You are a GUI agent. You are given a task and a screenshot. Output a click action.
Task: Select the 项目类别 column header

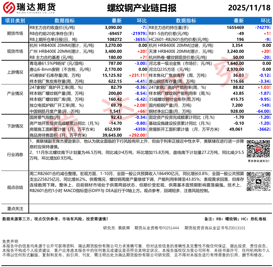click(x=15, y=21)
